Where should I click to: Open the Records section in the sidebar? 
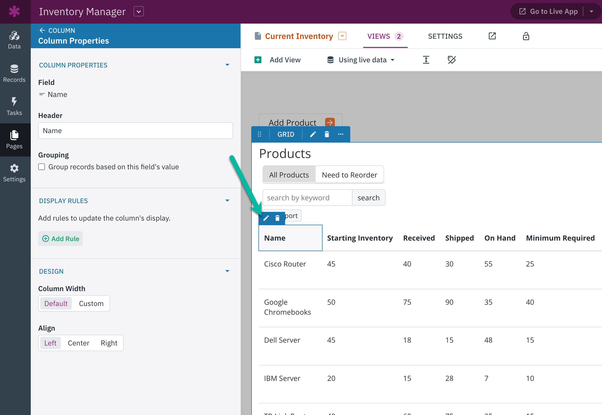coord(14,73)
